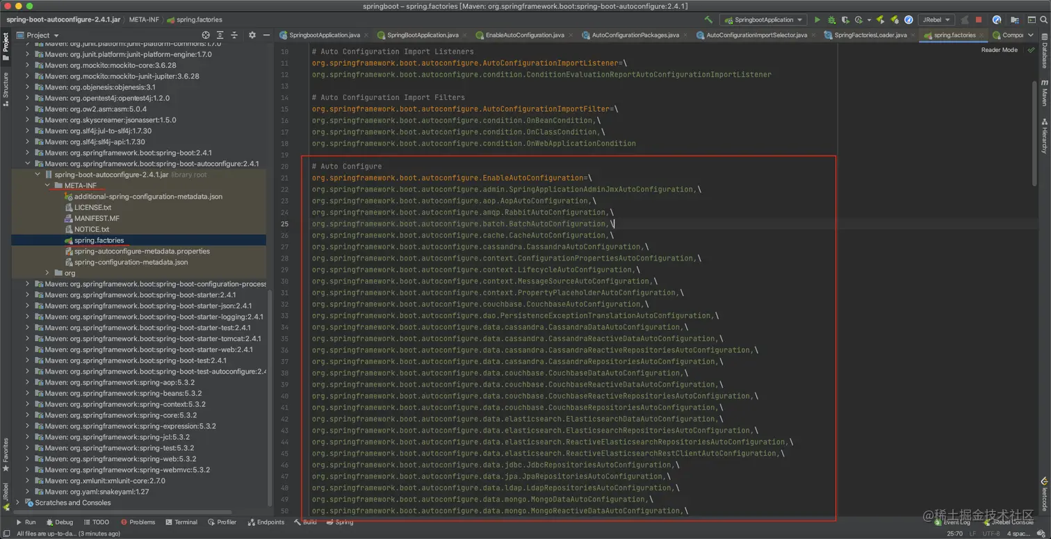Click the Run Anything terminal icon in toolbar
The image size is (1051, 539).
tap(1032, 20)
